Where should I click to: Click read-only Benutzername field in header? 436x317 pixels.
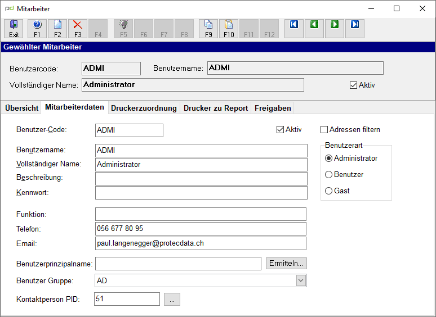(x=295, y=68)
